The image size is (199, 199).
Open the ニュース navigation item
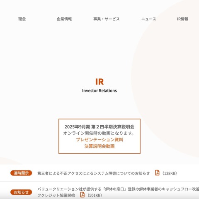pos(148,19)
